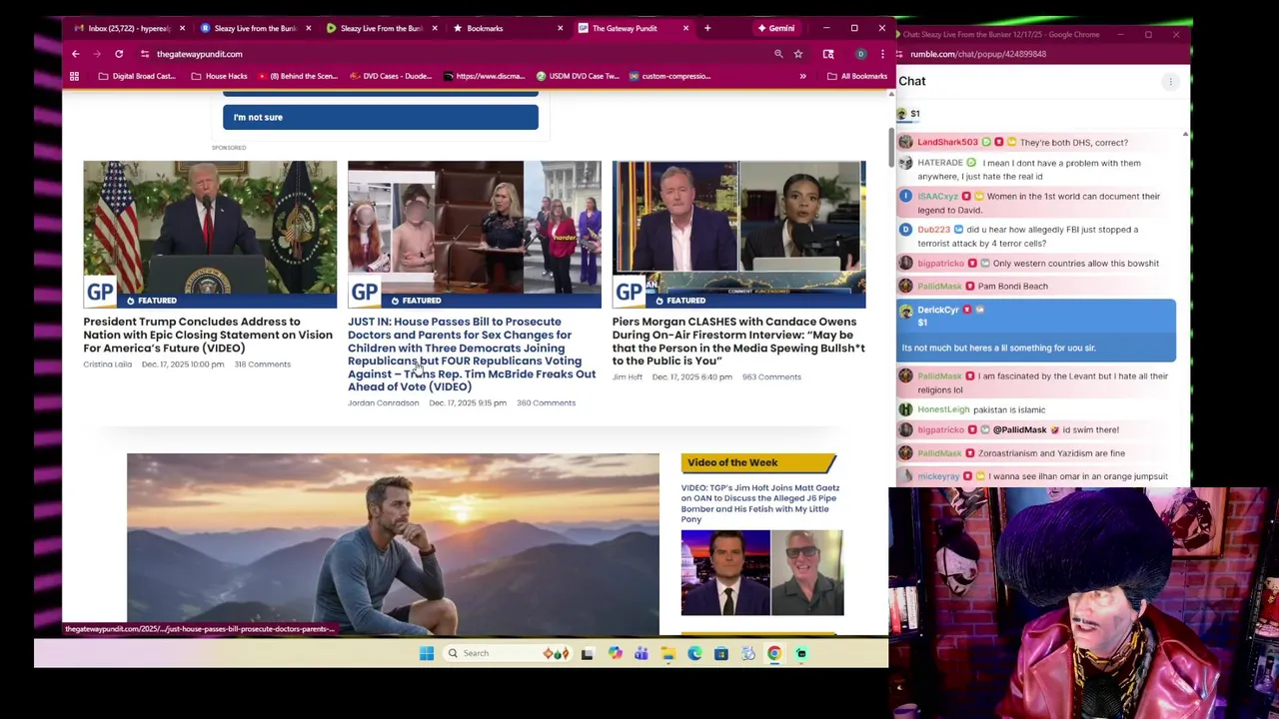Expand hidden bookmarks with double chevron
1279x719 pixels.
coord(802,76)
